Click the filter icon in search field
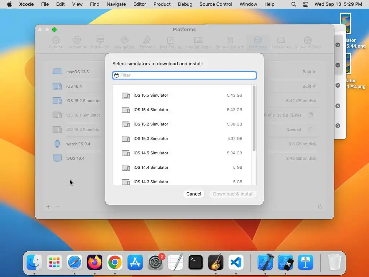This screenshot has height=277, width=369. click(x=116, y=75)
